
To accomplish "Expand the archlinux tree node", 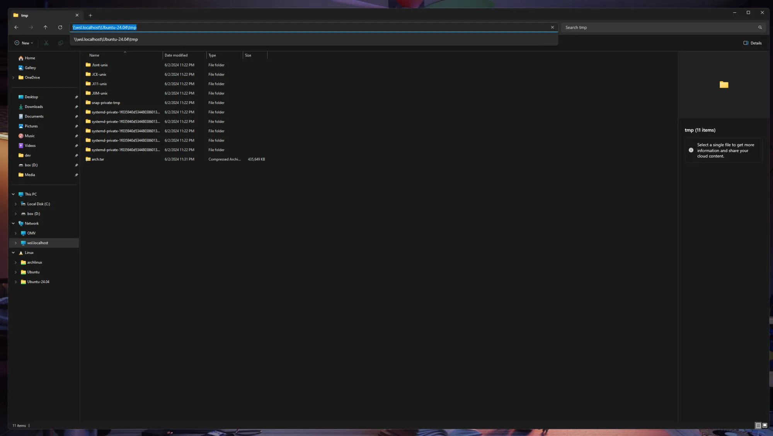I will point(15,262).
